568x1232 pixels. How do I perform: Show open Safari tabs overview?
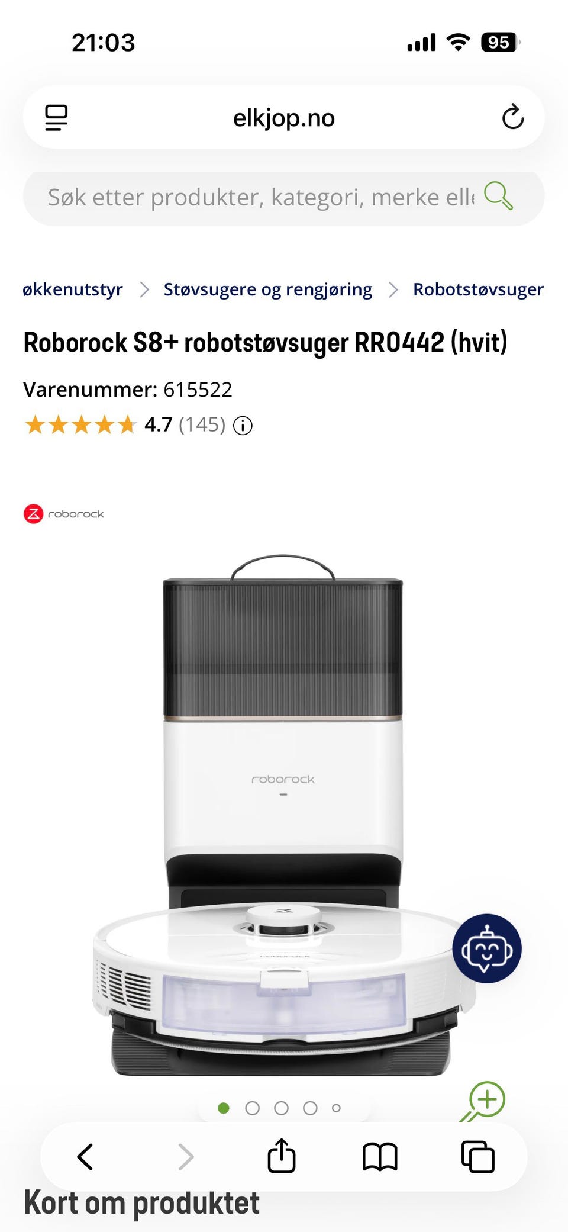click(x=478, y=1157)
